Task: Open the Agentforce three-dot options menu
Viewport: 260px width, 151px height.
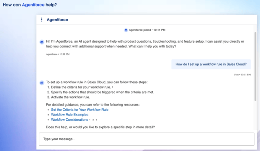Action: (x=42, y=20)
